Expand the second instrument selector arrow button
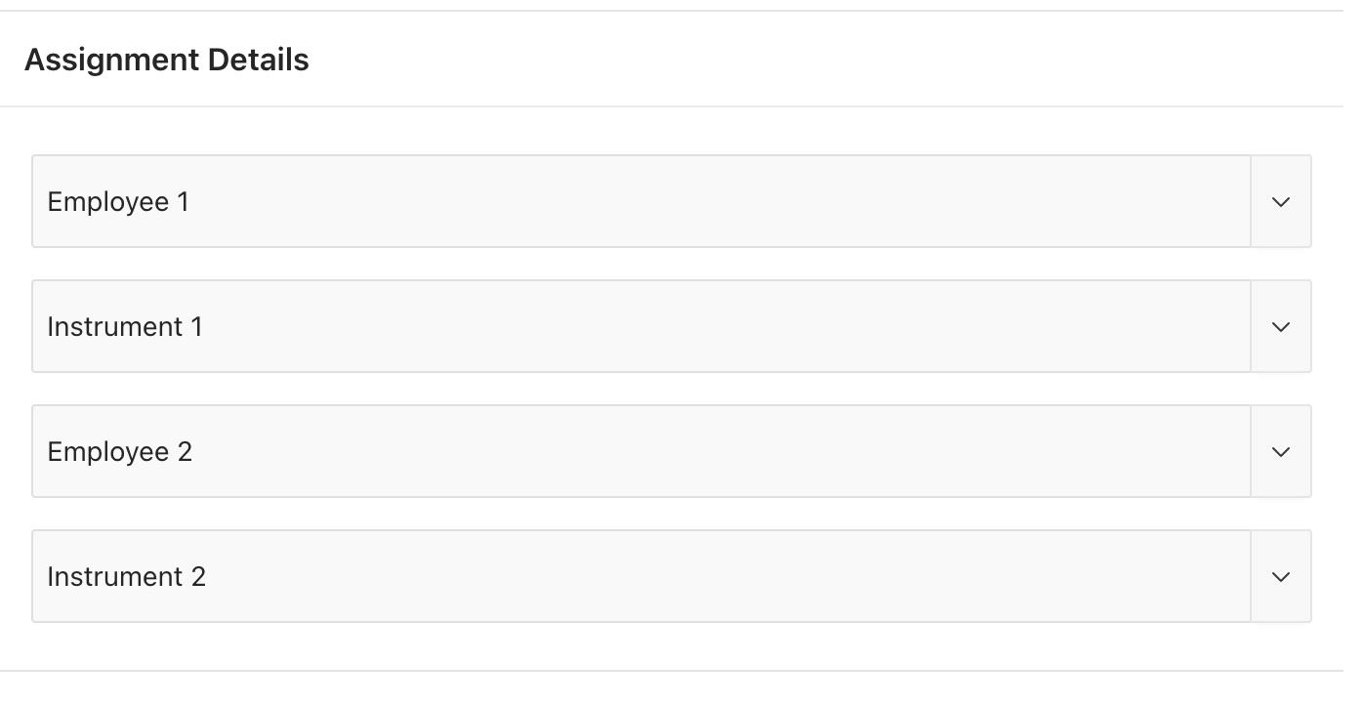This screenshot has height=705, width=1363. pos(1281,576)
